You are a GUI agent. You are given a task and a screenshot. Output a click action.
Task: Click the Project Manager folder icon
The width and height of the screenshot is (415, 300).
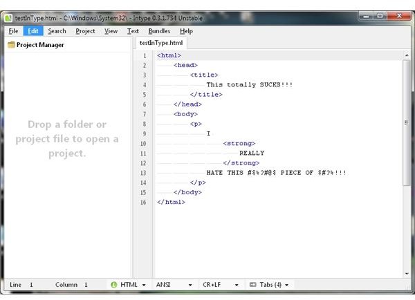coord(11,45)
